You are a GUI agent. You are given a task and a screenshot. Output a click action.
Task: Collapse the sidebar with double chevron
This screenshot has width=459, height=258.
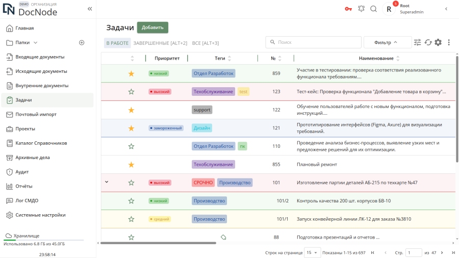pos(90,9)
